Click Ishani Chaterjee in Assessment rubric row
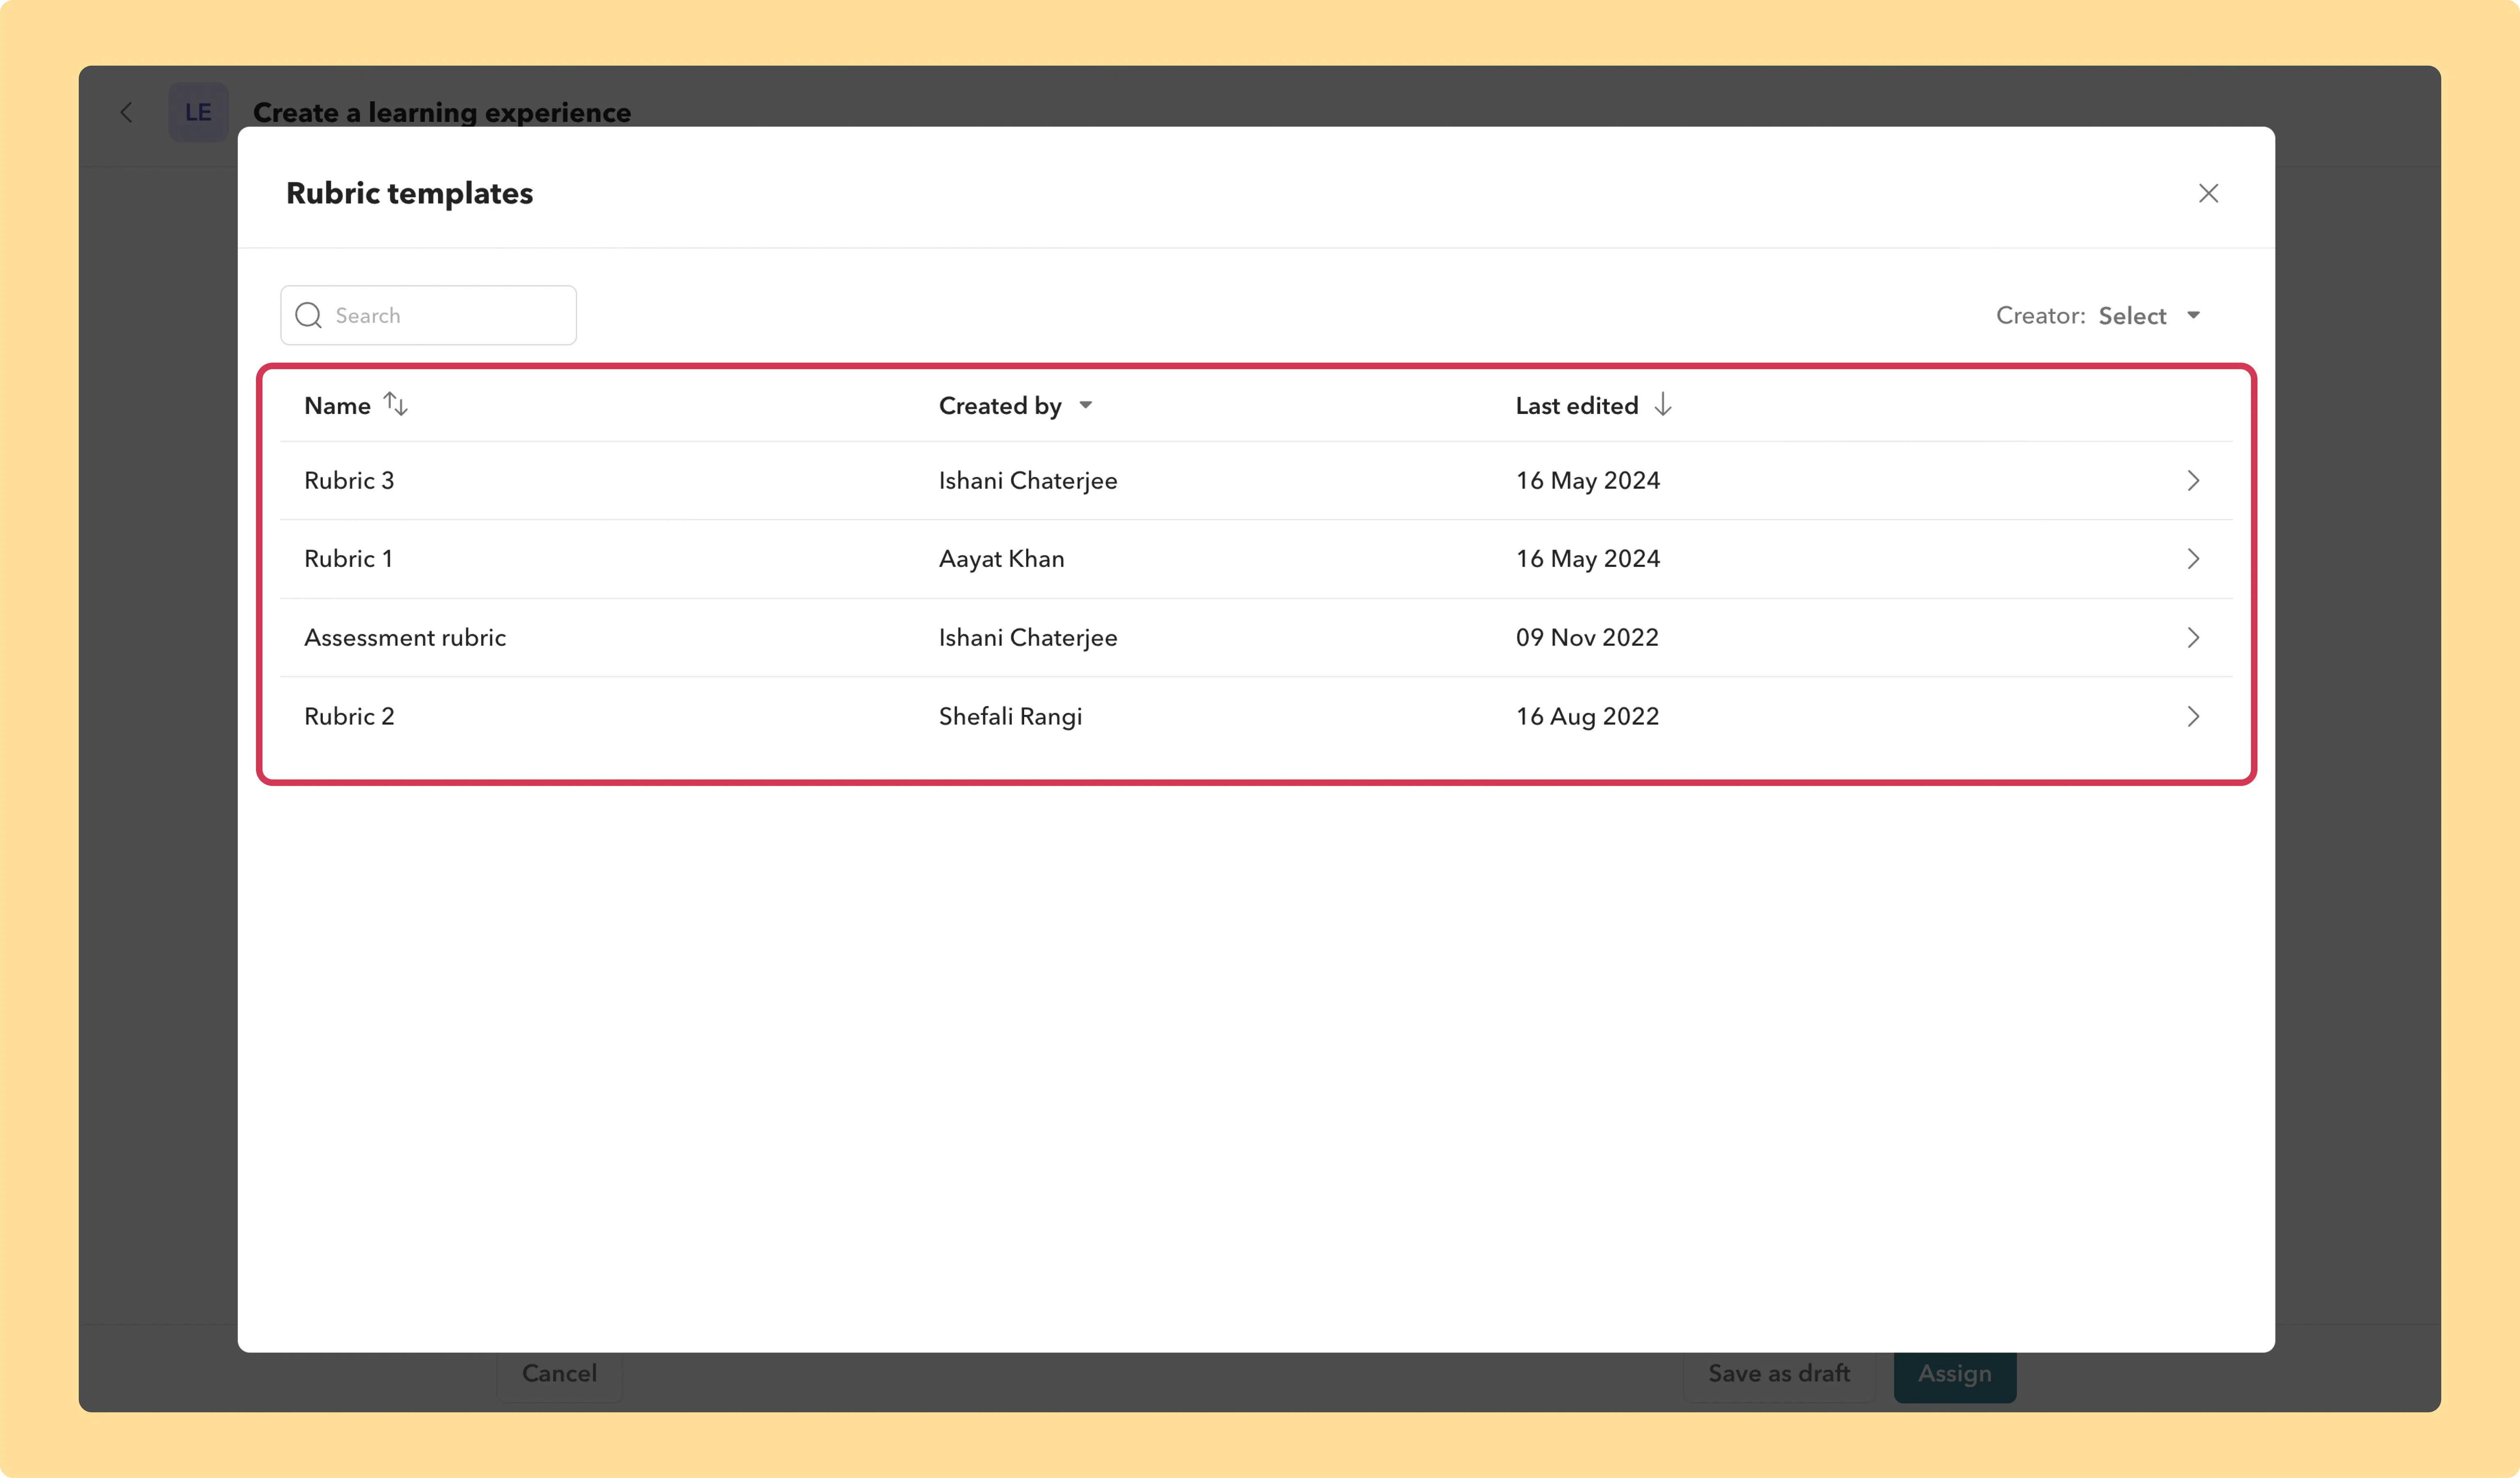Screen dimensions: 2520x1478 tap(1028, 638)
